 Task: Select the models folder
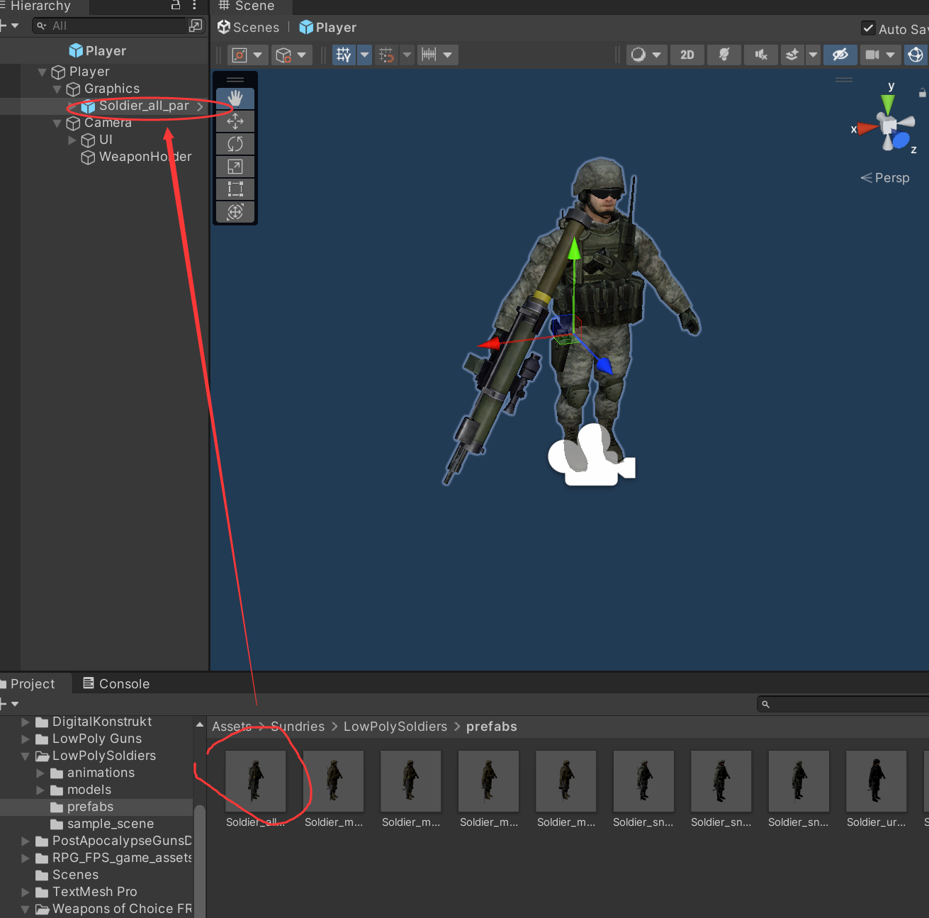(89, 790)
